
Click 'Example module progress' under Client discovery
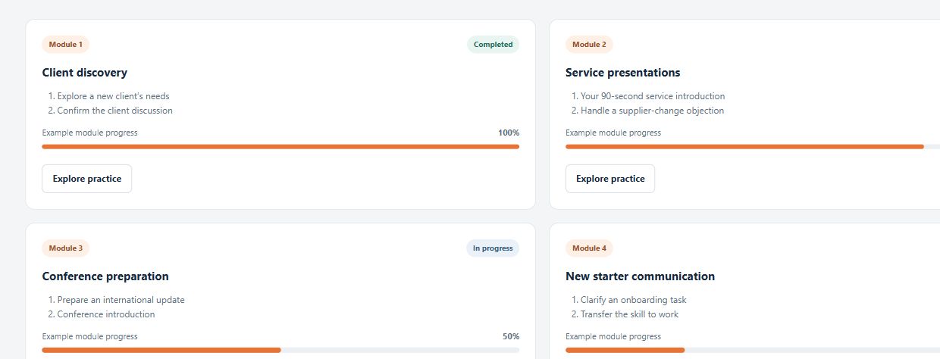point(90,133)
